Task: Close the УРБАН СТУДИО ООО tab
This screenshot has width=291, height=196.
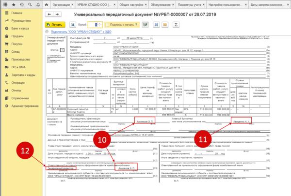Action: [114, 5]
